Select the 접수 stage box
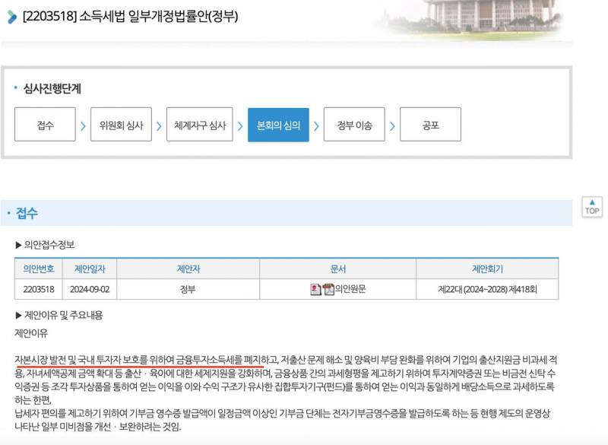608x445 pixels. point(45,125)
